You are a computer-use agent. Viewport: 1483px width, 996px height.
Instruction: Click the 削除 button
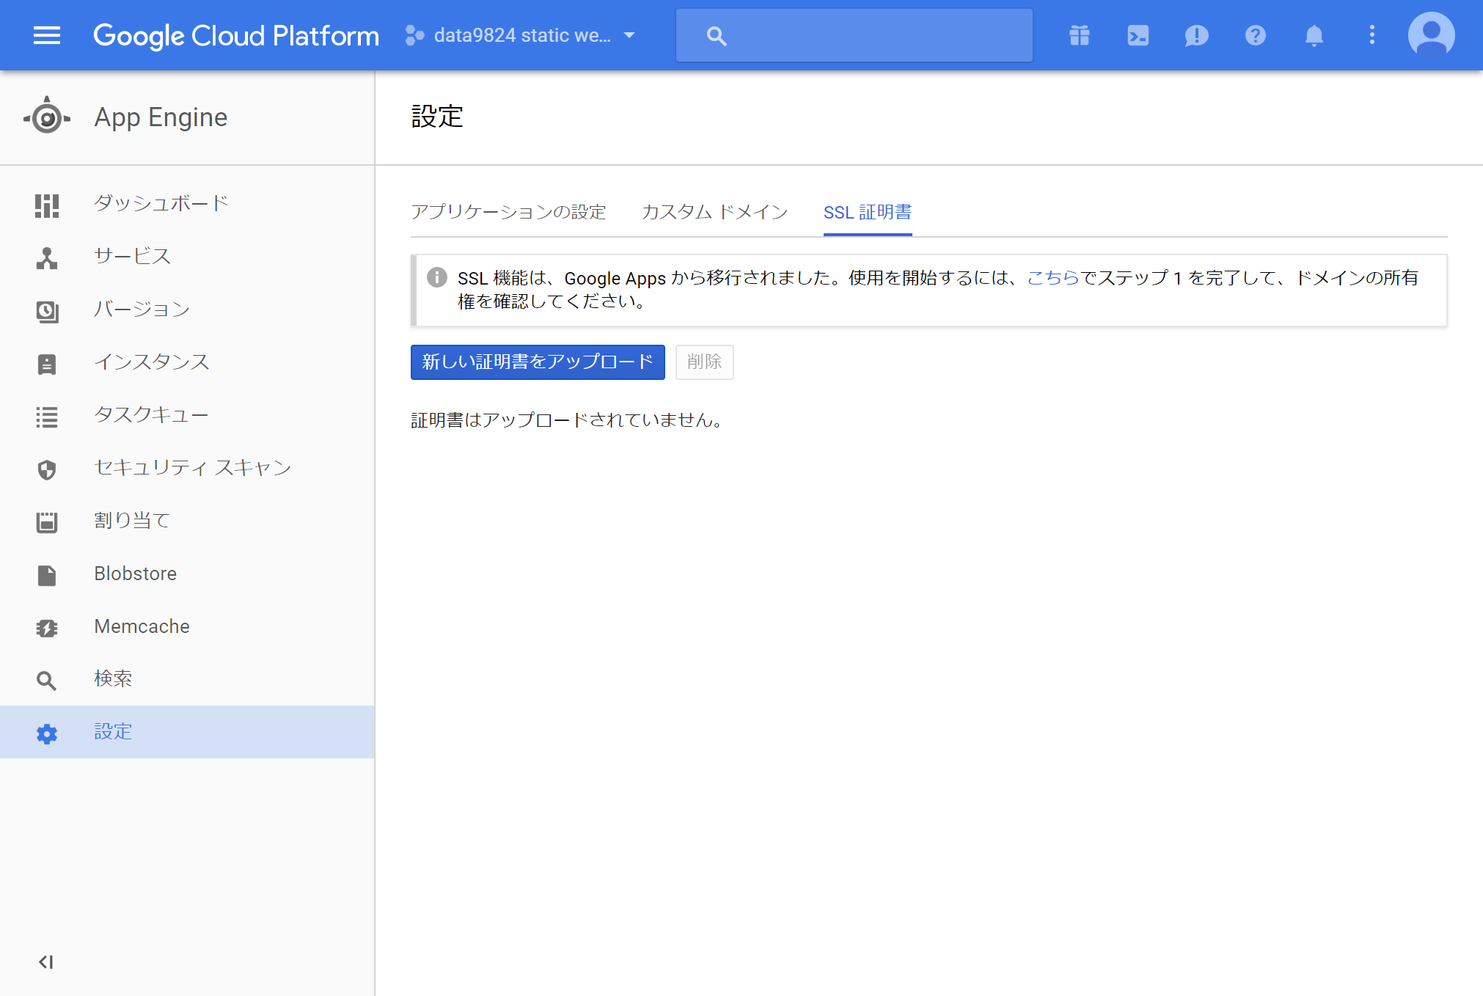pos(704,362)
